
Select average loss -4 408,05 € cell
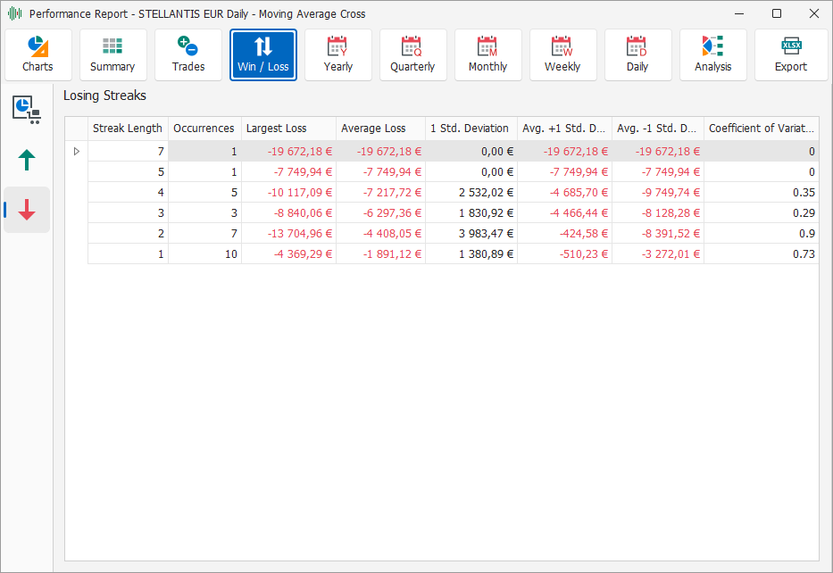(380, 234)
